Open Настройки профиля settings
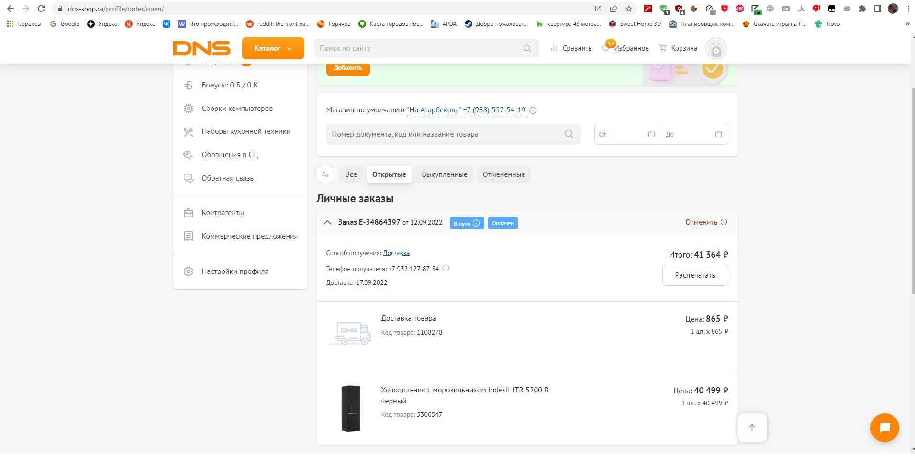This screenshot has height=456, width=915. coord(234,271)
